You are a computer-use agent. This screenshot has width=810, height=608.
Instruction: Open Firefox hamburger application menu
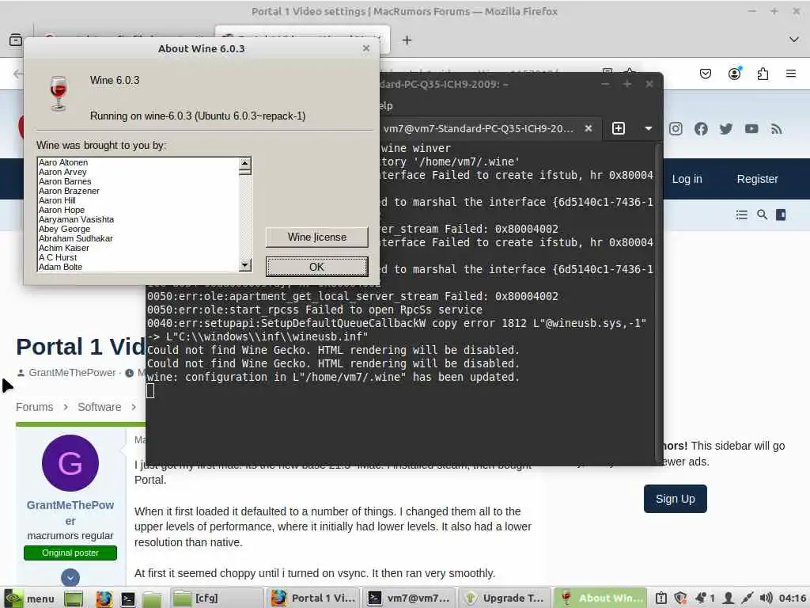(791, 74)
